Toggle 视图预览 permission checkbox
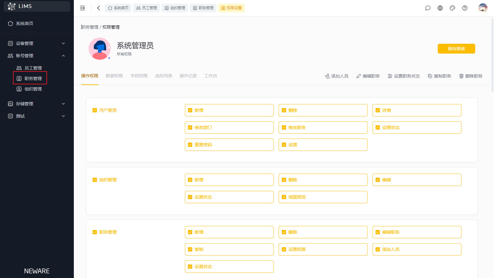 click(284, 197)
